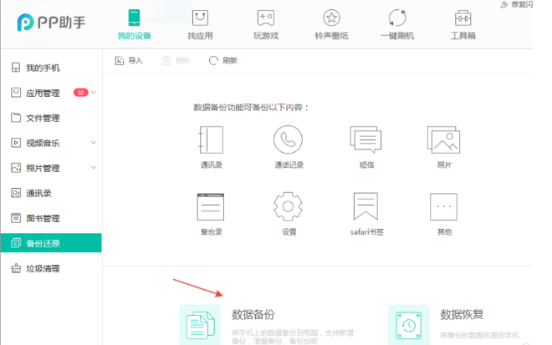Image resolution: width=552 pixels, height=345 pixels.
Task: Open the 工具箱 tab
Action: (463, 24)
